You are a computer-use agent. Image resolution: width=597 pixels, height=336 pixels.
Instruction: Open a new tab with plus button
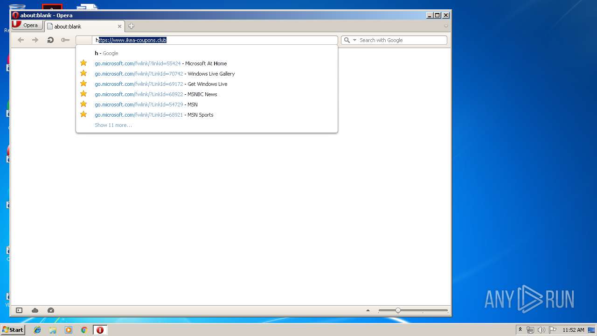pyautogui.click(x=131, y=26)
